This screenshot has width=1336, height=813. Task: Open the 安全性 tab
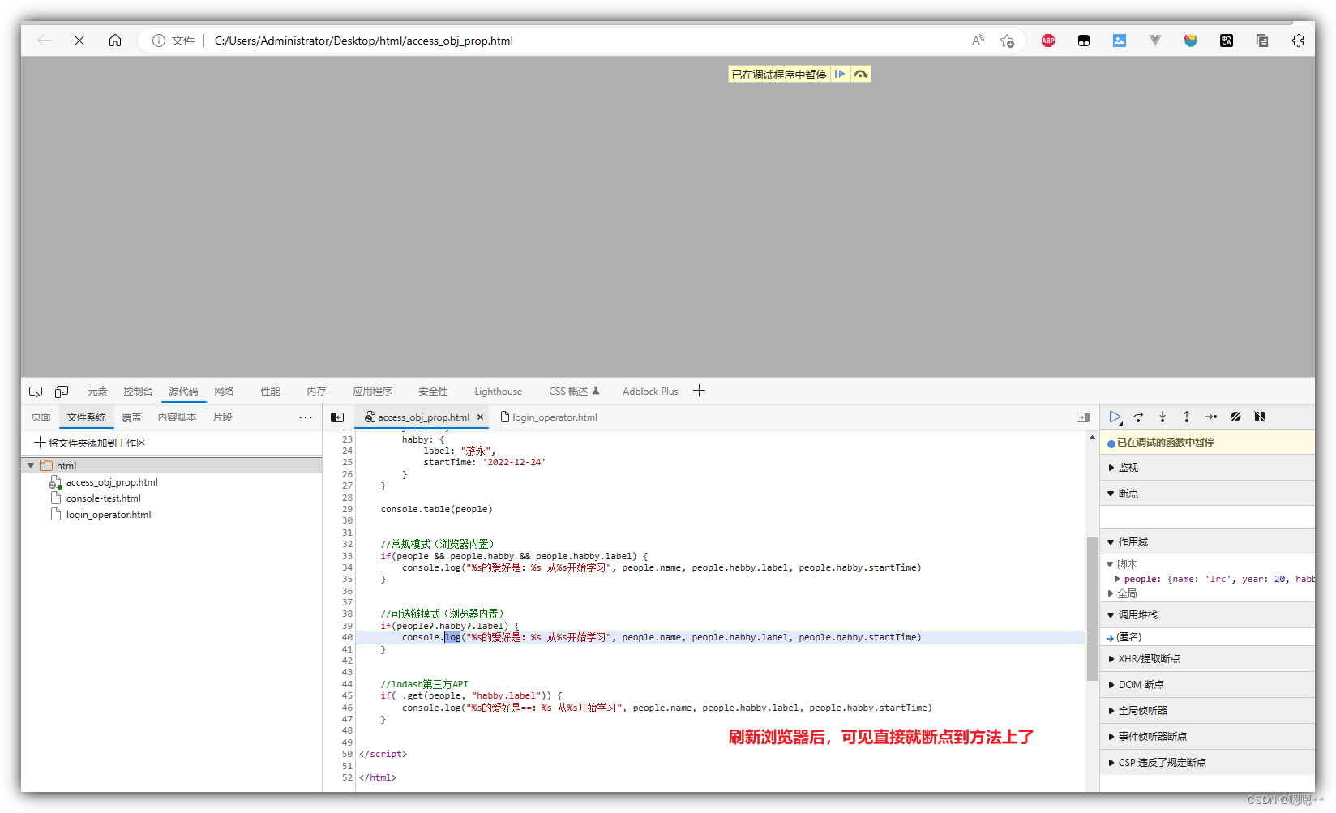click(433, 392)
